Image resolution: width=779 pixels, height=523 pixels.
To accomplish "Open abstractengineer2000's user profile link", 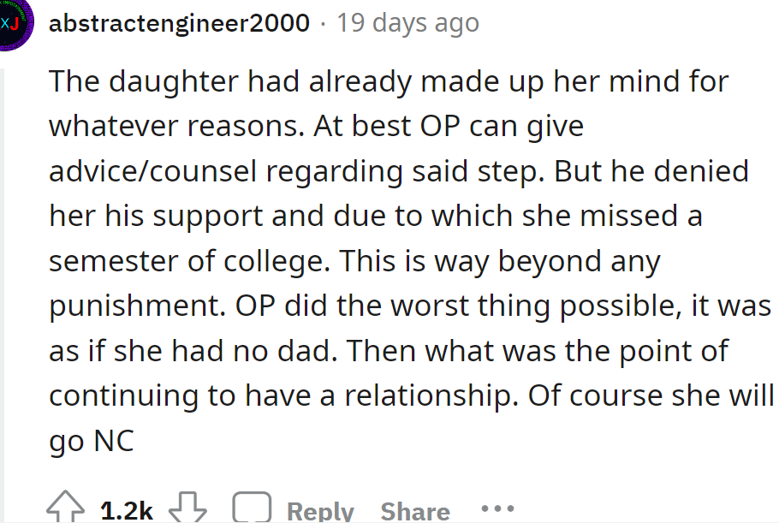I will (x=180, y=22).
